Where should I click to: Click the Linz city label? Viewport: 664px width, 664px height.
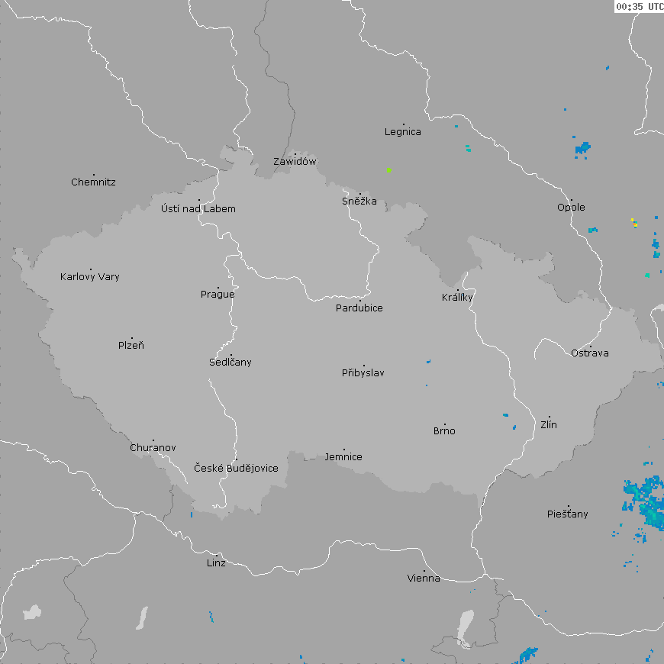[x=216, y=563]
